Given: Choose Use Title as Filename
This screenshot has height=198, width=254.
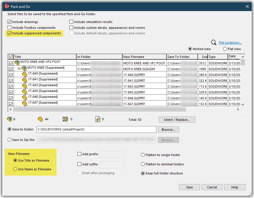Looking at the screenshot, I should [15, 160].
